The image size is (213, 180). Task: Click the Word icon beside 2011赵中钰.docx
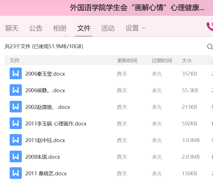pyautogui.click(x=16, y=140)
